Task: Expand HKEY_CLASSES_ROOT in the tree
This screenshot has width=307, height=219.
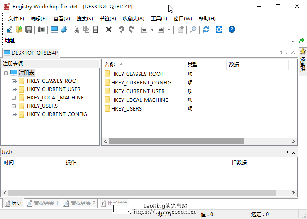Action: [14, 81]
